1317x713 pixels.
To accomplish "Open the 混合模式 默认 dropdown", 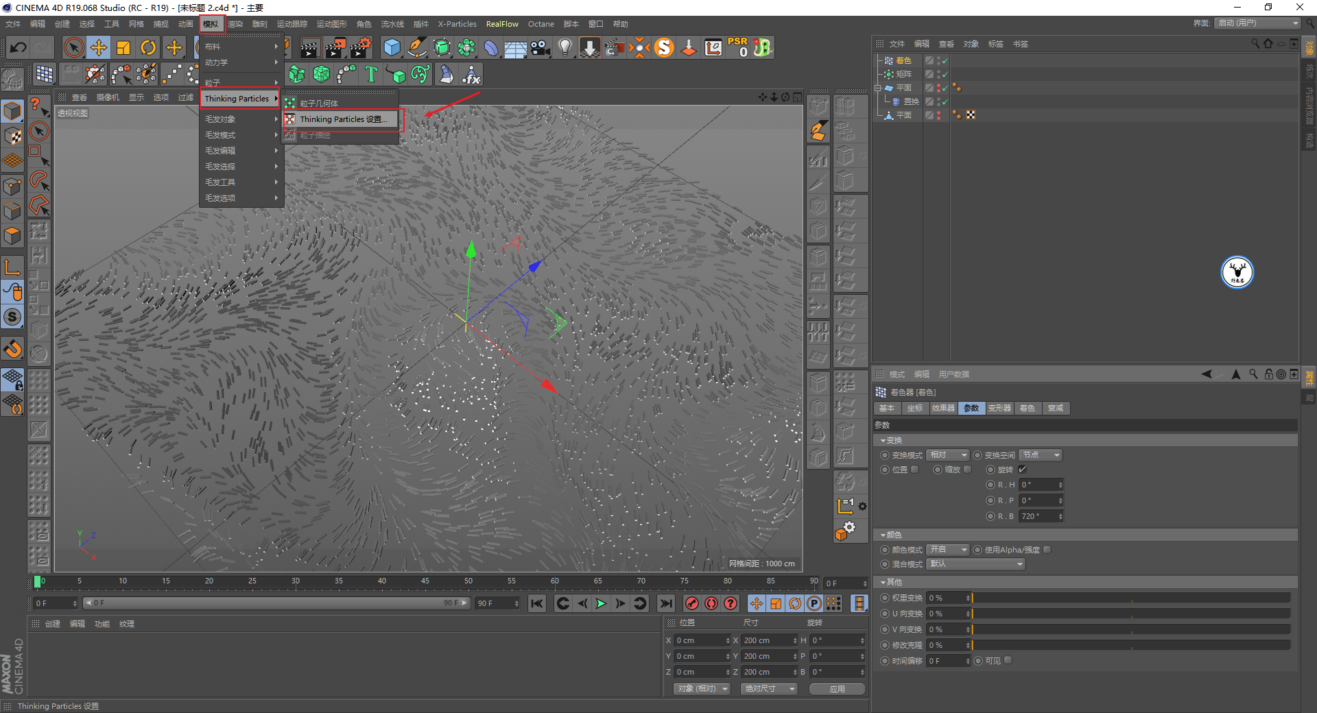I will [975, 564].
